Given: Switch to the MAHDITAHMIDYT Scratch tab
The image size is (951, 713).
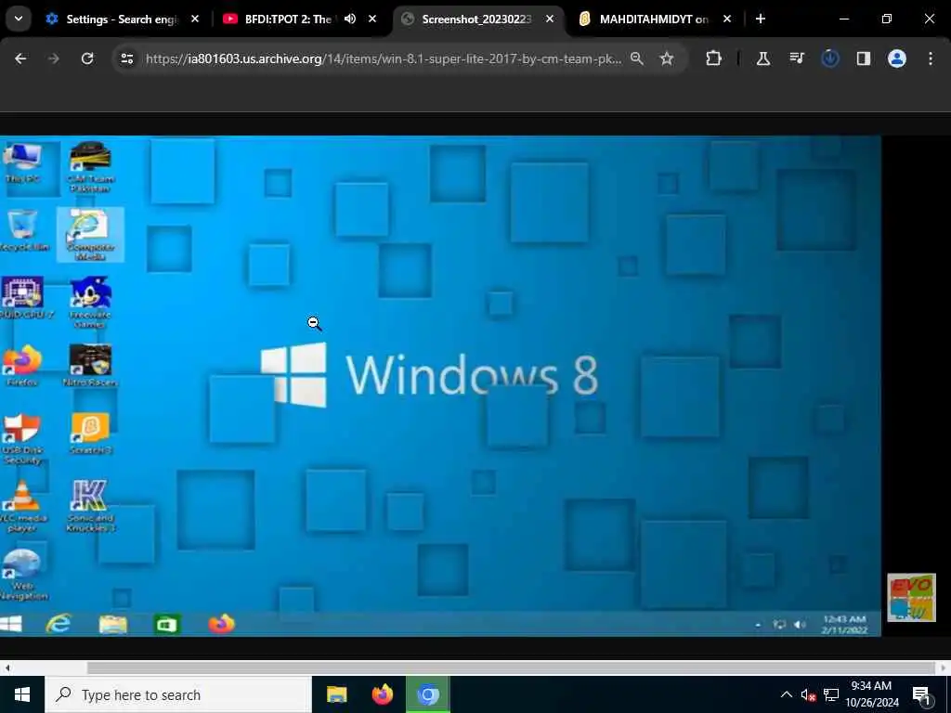Looking at the screenshot, I should (x=654, y=19).
